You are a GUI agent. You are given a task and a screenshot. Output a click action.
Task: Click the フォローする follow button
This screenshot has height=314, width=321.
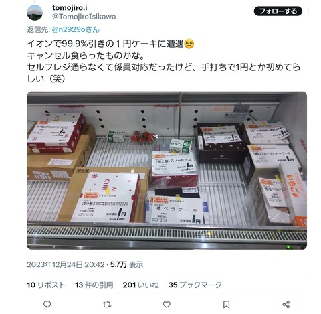[278, 11]
